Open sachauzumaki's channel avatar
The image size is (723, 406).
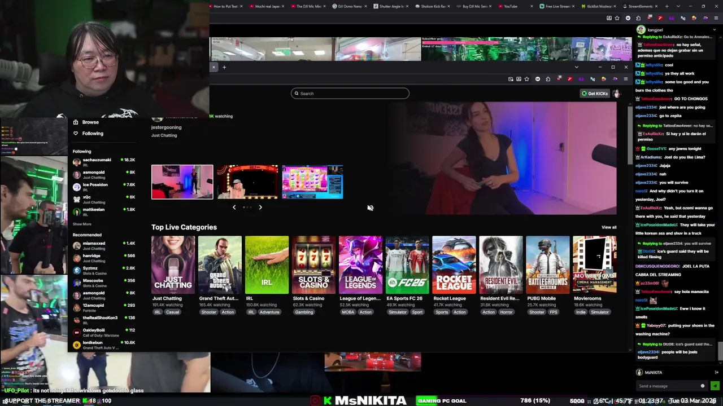pyautogui.click(x=77, y=162)
